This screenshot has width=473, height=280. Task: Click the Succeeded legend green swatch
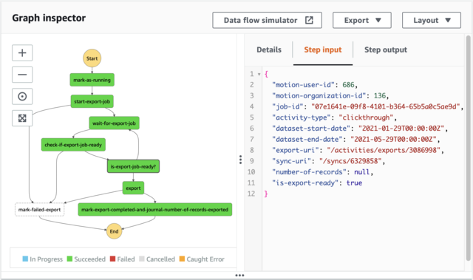point(69,259)
